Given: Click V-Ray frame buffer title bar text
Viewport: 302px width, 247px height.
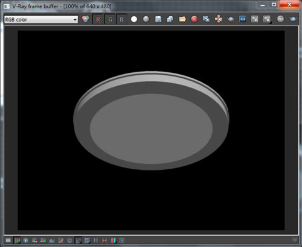Looking at the screenshot, I should click(x=62, y=7).
